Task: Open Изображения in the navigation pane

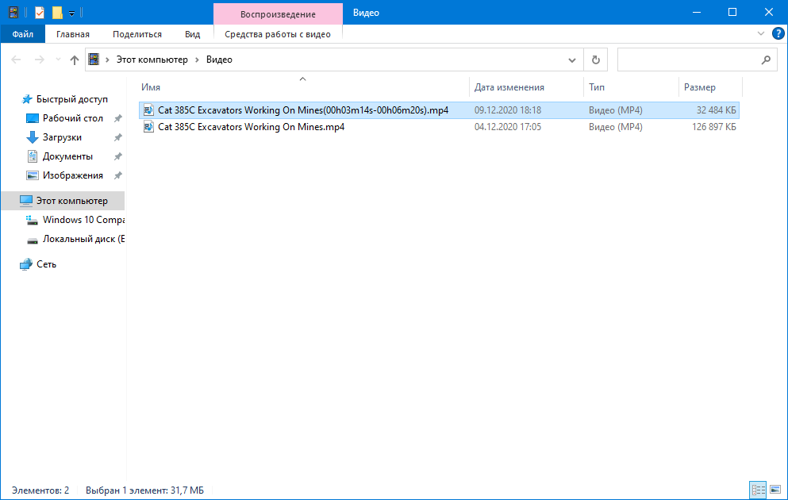Action: point(73,175)
